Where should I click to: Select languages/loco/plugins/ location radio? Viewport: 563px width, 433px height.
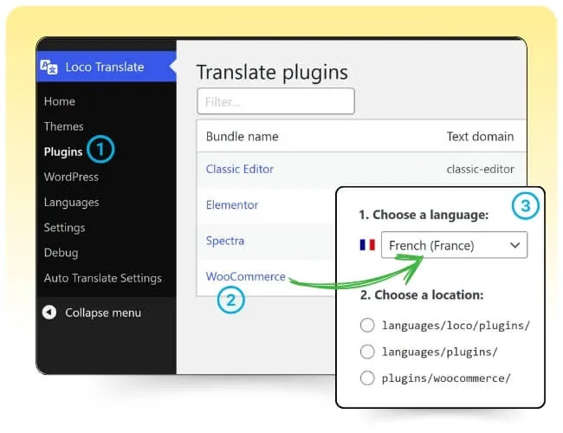(367, 325)
